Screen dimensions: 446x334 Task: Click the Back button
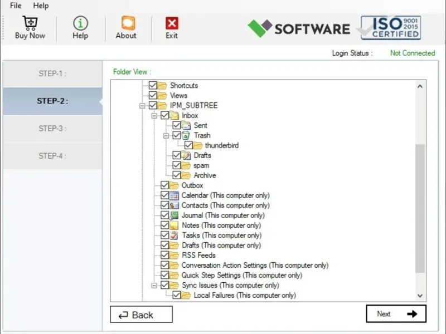pos(142,315)
